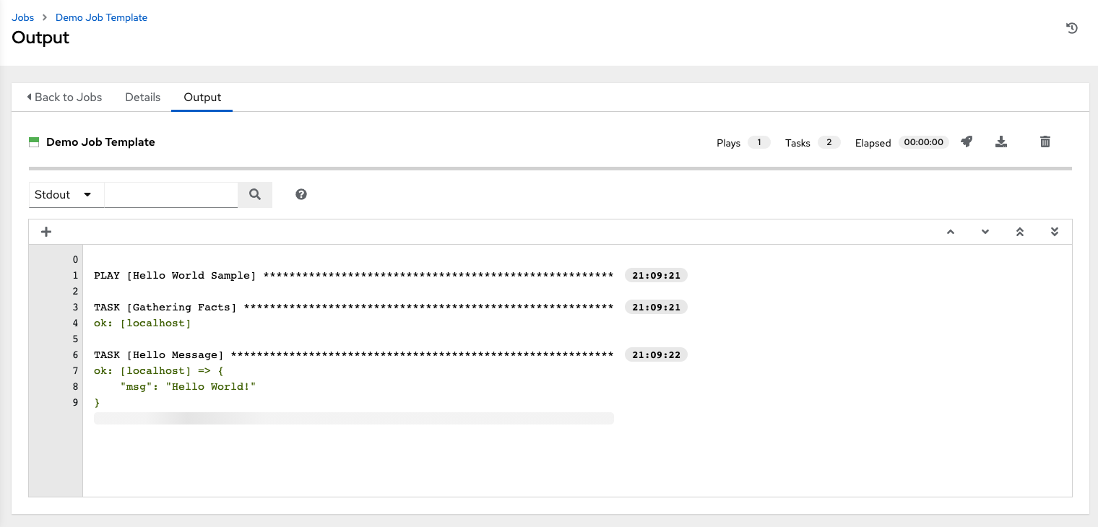1098x527 pixels.
Task: Expand all output with plus icon
Action: [x=46, y=232]
